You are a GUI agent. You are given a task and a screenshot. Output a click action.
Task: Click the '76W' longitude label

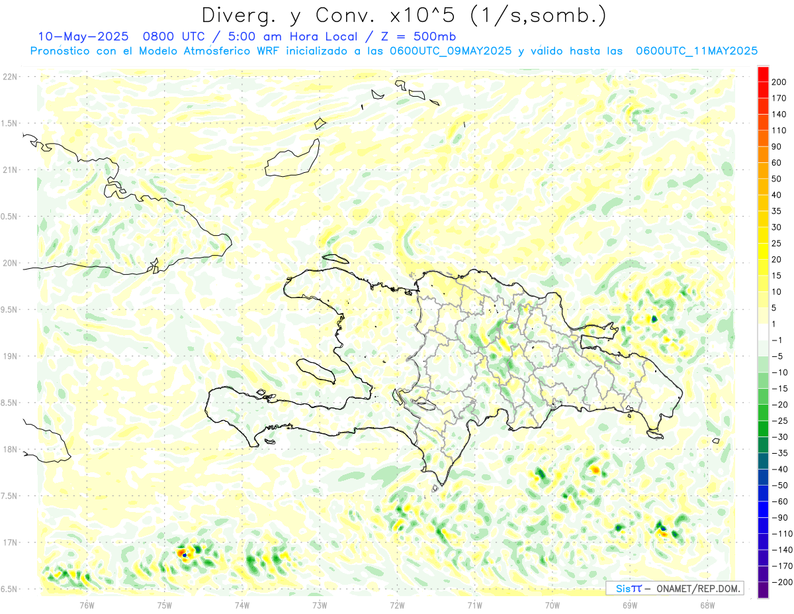click(x=87, y=605)
